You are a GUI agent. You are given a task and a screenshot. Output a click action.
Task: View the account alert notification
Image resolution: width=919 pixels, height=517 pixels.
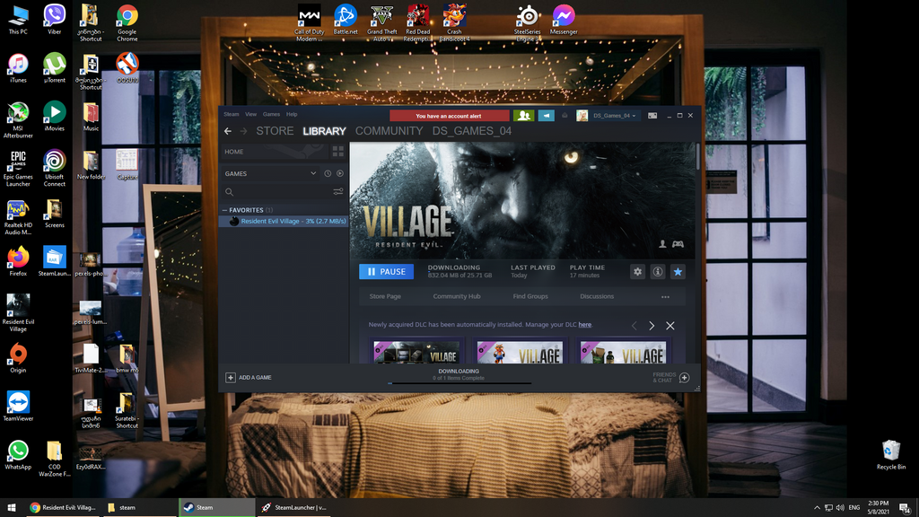pyautogui.click(x=449, y=116)
